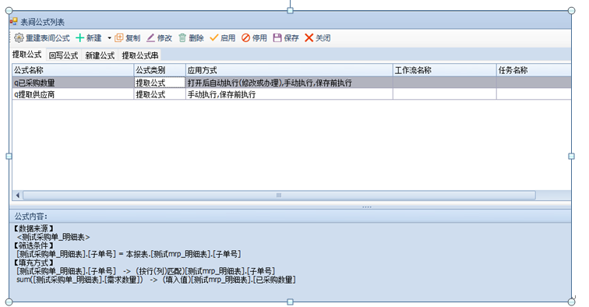Click the 删除 trash icon
Viewport: 589px width, 307px height.
click(182, 38)
